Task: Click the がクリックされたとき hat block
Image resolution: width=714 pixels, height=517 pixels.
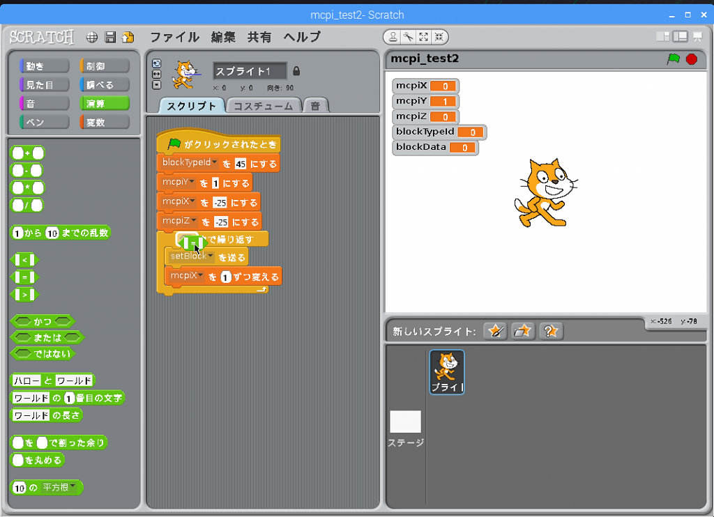Action: point(218,144)
